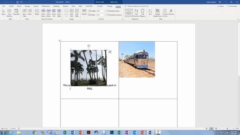The width and height of the screenshot is (240, 135).
Task: Click the Share button
Action: [220, 6]
